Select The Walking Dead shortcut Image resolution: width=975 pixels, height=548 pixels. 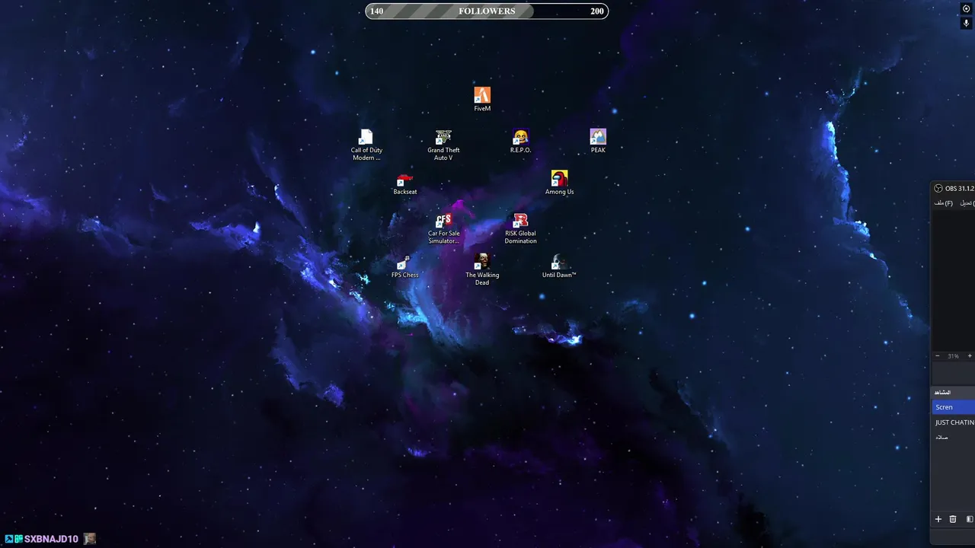[x=482, y=270]
